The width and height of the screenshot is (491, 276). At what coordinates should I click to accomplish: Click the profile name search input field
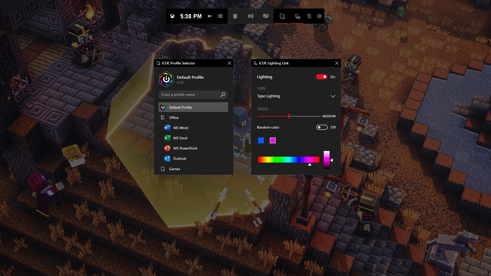tap(193, 94)
